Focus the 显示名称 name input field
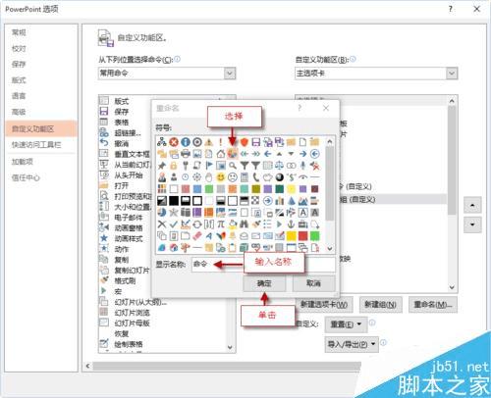 tap(263, 264)
